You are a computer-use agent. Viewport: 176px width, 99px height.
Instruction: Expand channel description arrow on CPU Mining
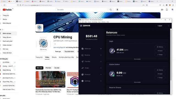55,44
